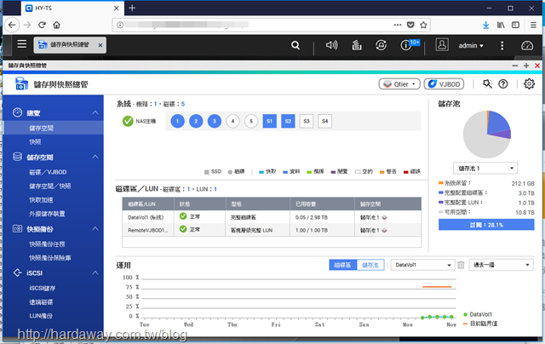Click the VJBOD button
545x344 pixels.
(445, 84)
